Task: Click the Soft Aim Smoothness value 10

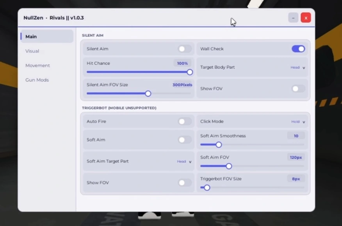Action: point(296,136)
